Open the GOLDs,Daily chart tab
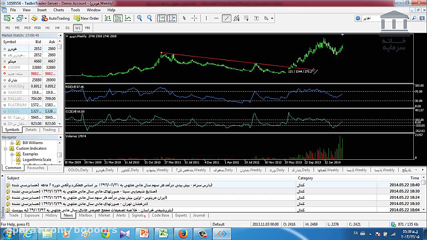 tap(78, 170)
